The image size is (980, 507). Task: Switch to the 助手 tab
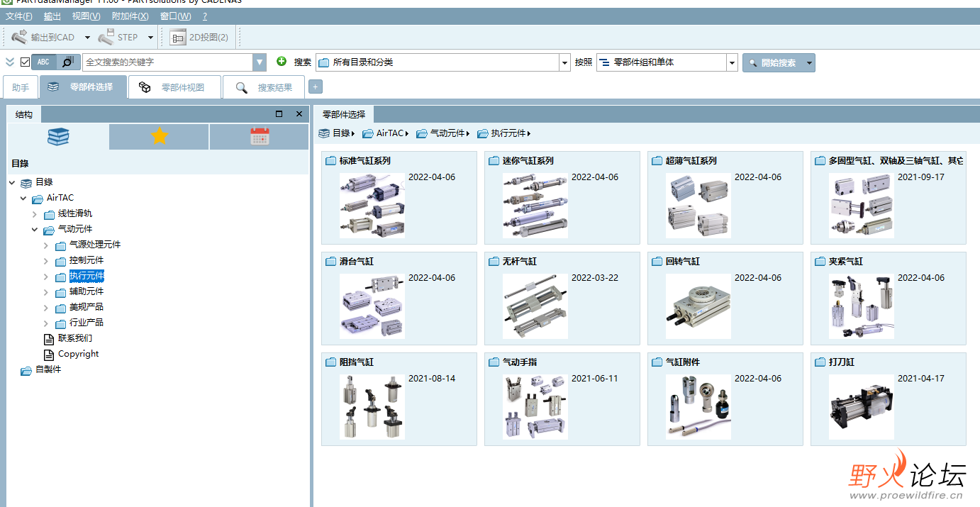coord(21,87)
